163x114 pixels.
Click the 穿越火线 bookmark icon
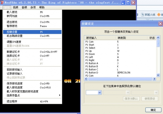tap(142, 15)
